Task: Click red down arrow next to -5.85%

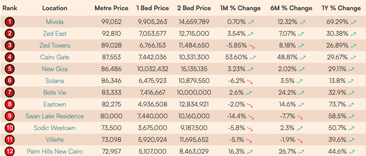Action: point(252,46)
